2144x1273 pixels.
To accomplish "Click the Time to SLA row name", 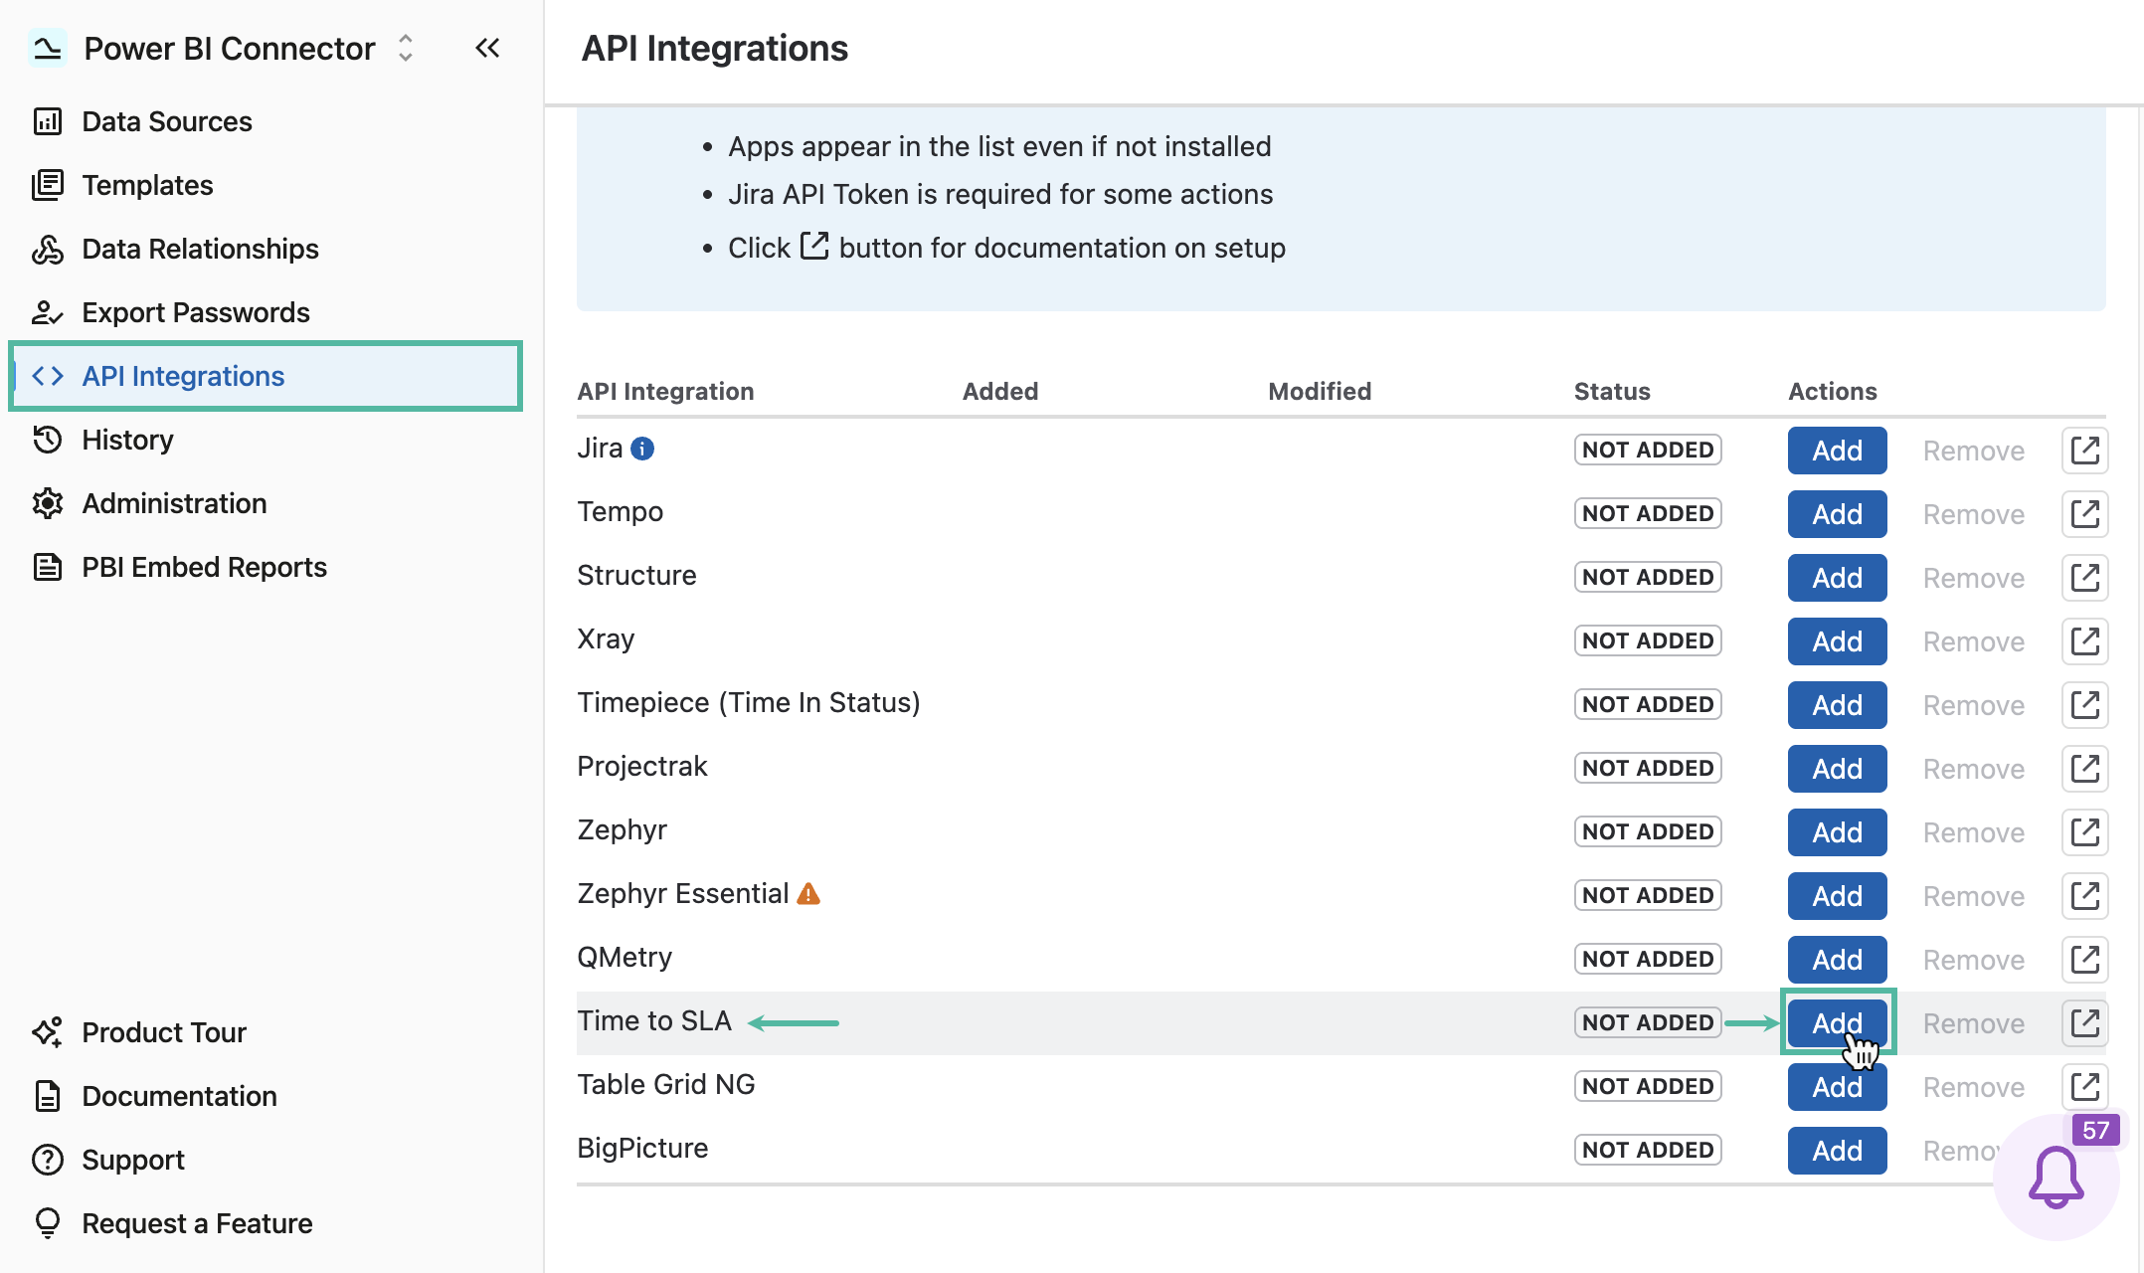I will click(654, 1021).
